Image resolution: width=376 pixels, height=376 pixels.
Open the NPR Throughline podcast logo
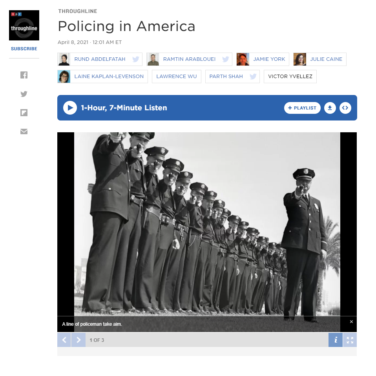coord(24,25)
